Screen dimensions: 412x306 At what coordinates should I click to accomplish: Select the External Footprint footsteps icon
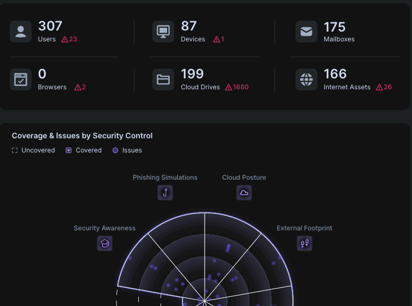coord(305,243)
